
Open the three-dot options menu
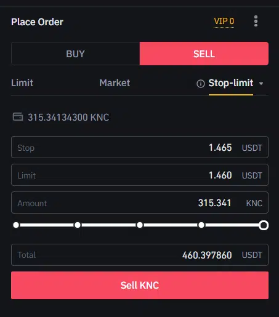click(256, 21)
